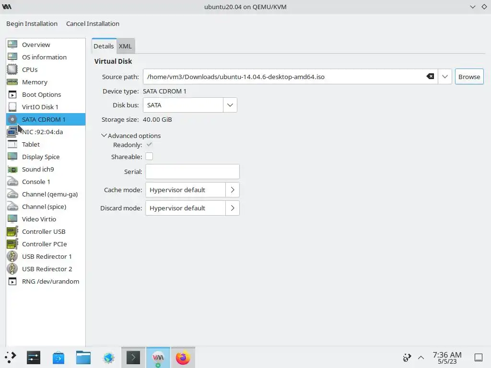Open Firefox from the taskbar
The width and height of the screenshot is (491, 368).
(x=183, y=357)
